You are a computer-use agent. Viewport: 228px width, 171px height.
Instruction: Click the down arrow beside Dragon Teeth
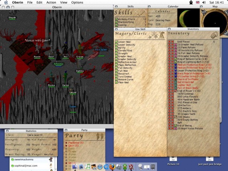click(170, 114)
